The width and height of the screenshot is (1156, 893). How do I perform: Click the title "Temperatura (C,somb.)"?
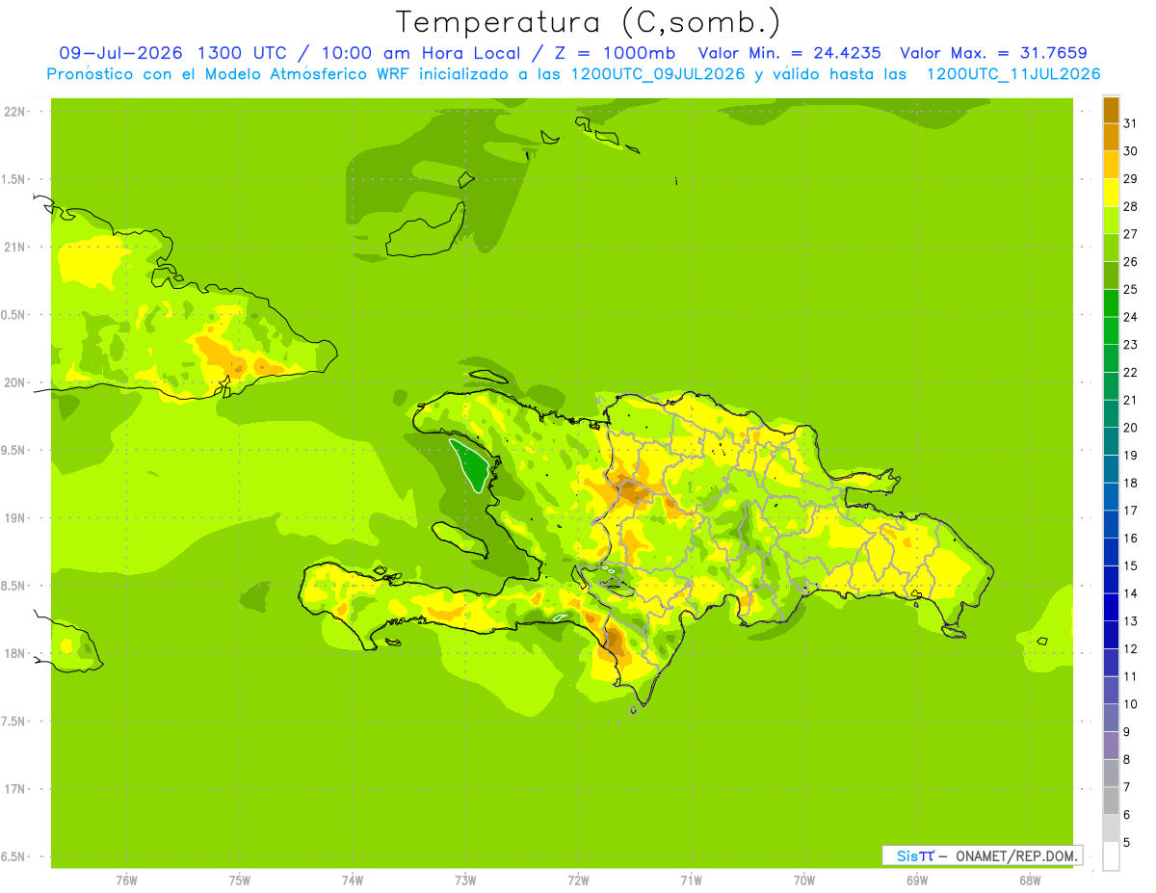tap(588, 23)
